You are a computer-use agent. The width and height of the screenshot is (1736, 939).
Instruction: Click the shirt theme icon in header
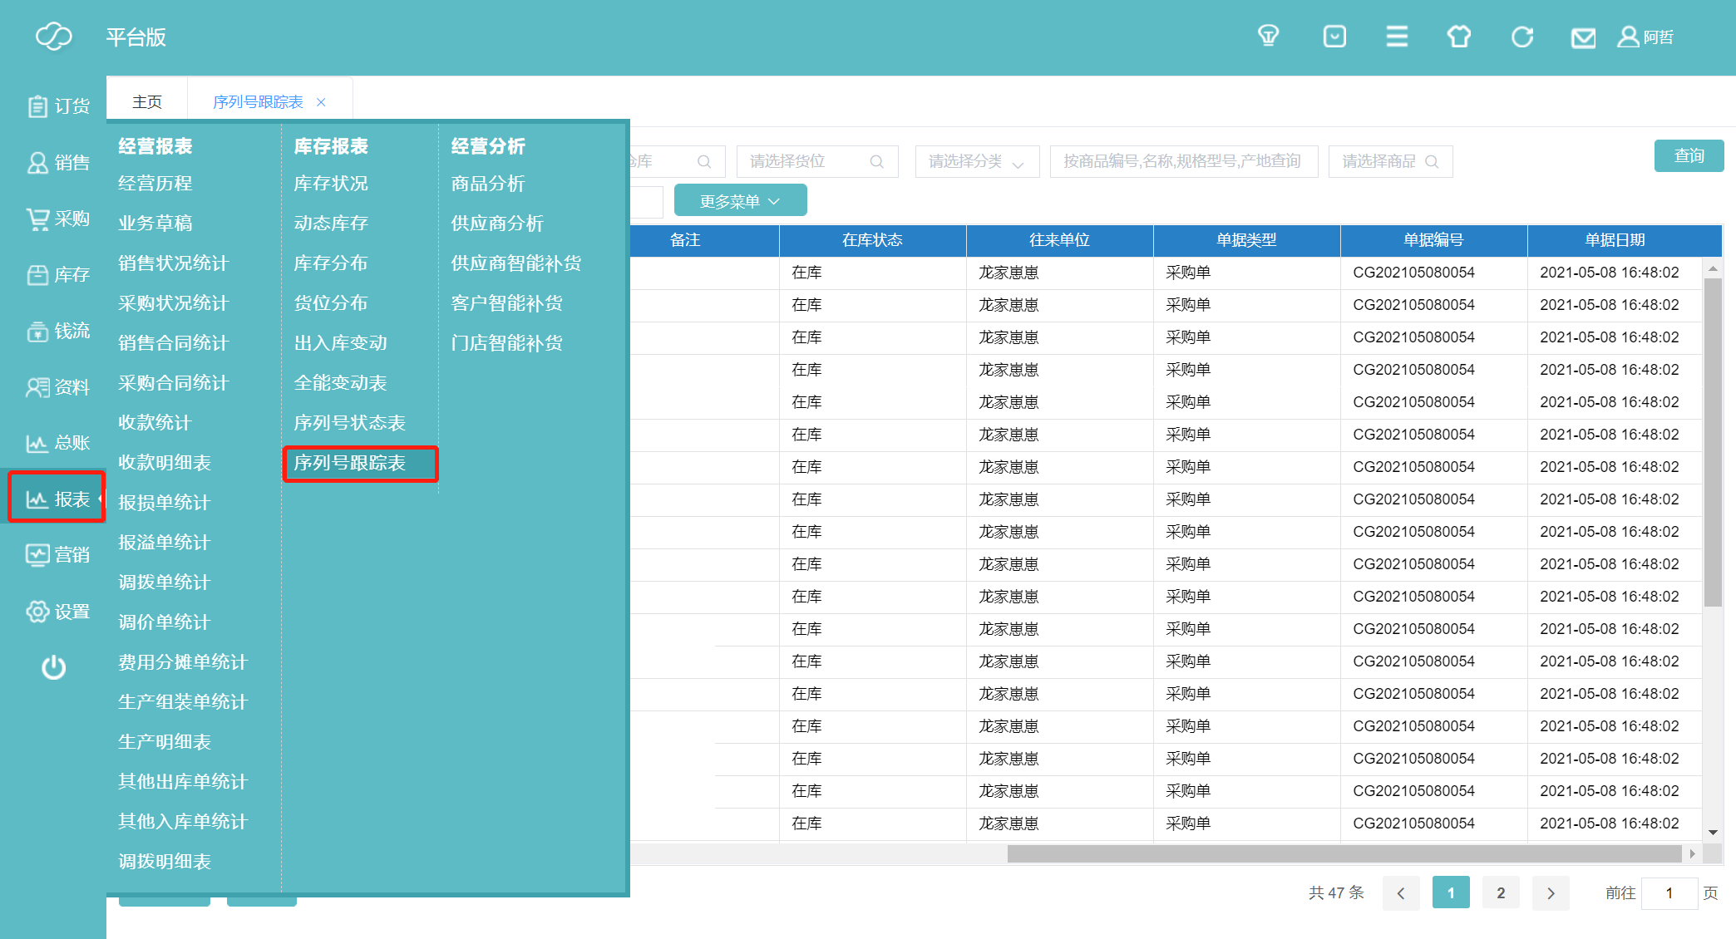tap(1459, 37)
